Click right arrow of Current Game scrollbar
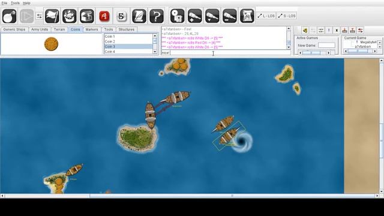Screen dimensions: 384x216 [375, 51]
